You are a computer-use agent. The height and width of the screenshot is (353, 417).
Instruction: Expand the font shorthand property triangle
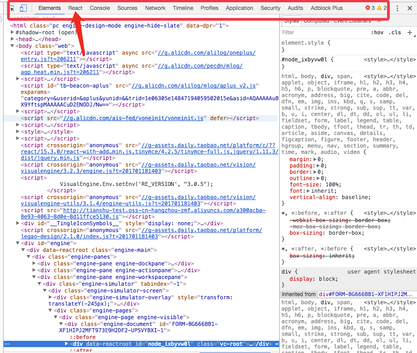308,191
